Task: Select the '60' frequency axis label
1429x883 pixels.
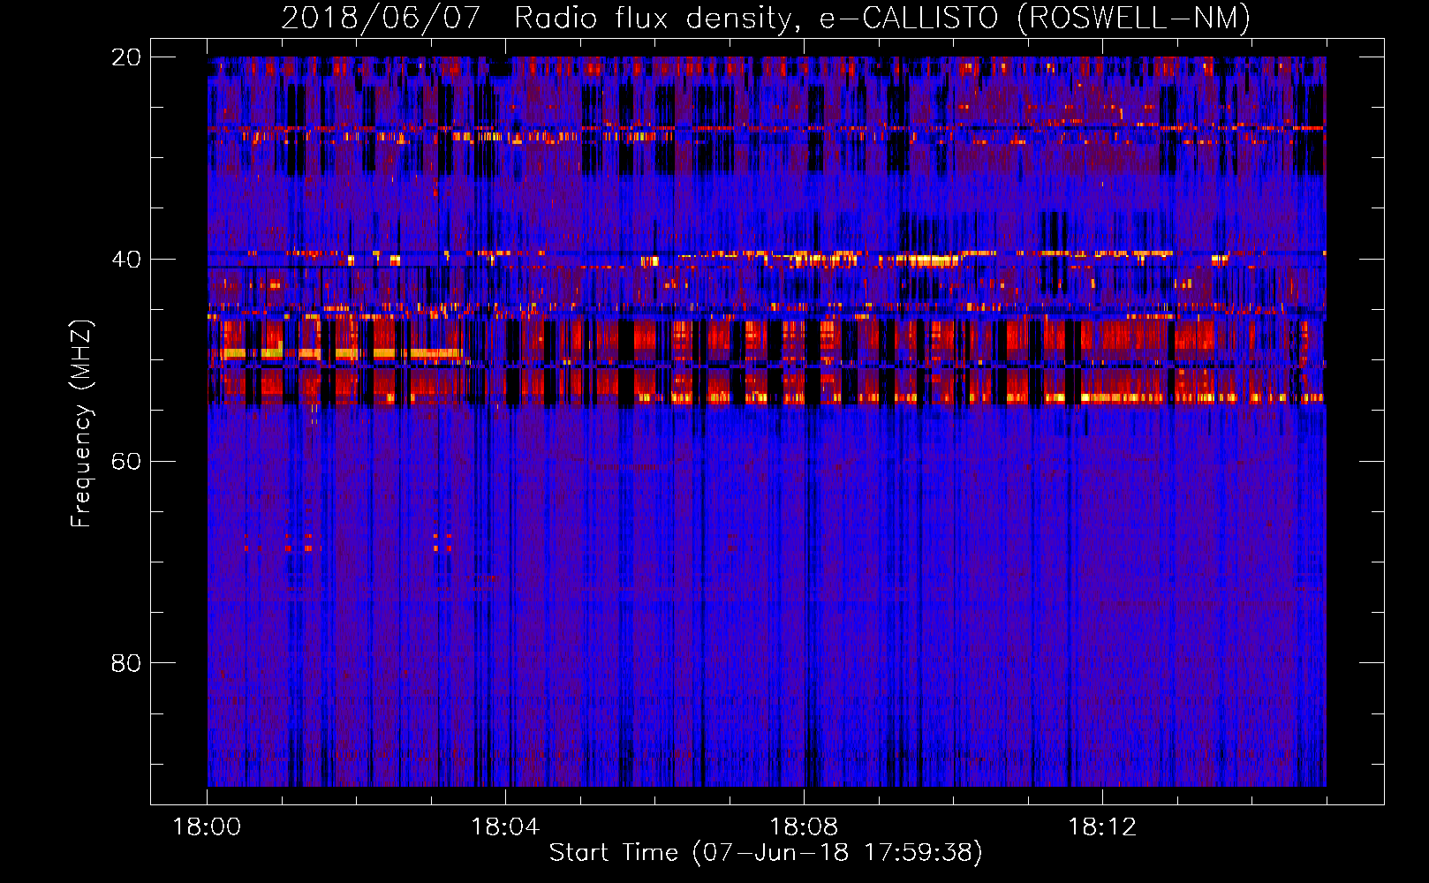Action: (125, 461)
